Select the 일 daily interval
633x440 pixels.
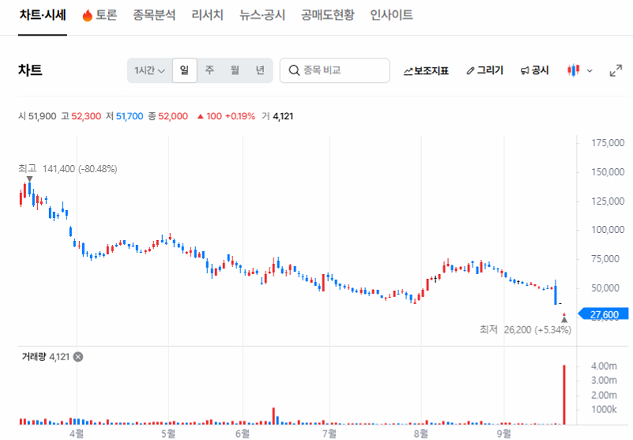tap(184, 70)
